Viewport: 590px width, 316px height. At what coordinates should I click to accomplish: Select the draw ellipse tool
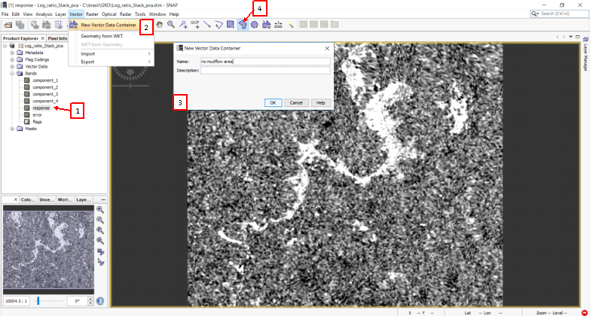pyautogui.click(x=255, y=24)
